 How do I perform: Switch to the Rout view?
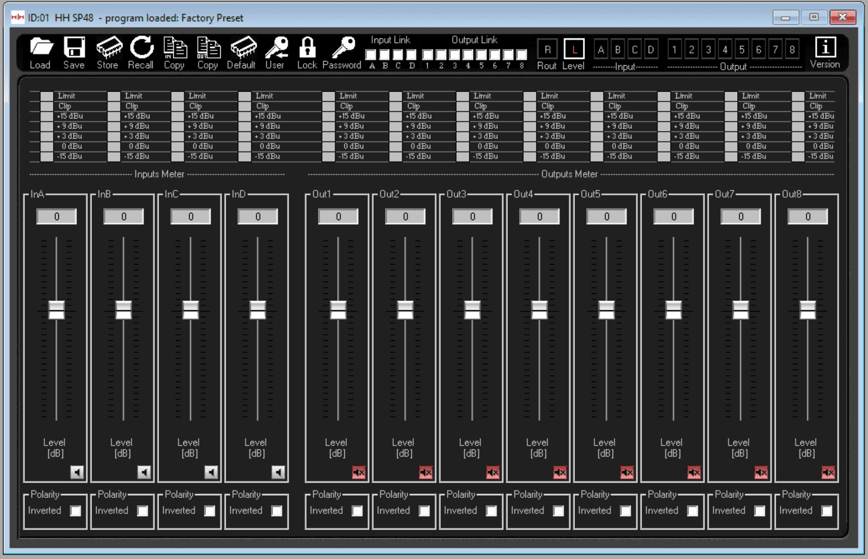[x=547, y=50]
